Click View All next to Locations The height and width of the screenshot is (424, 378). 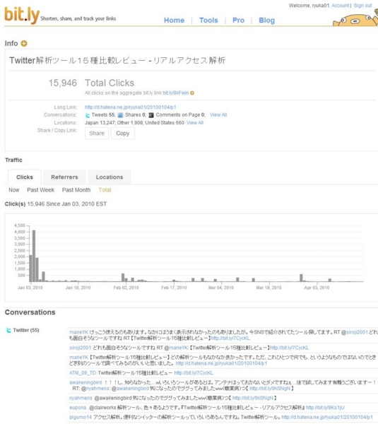pos(195,123)
